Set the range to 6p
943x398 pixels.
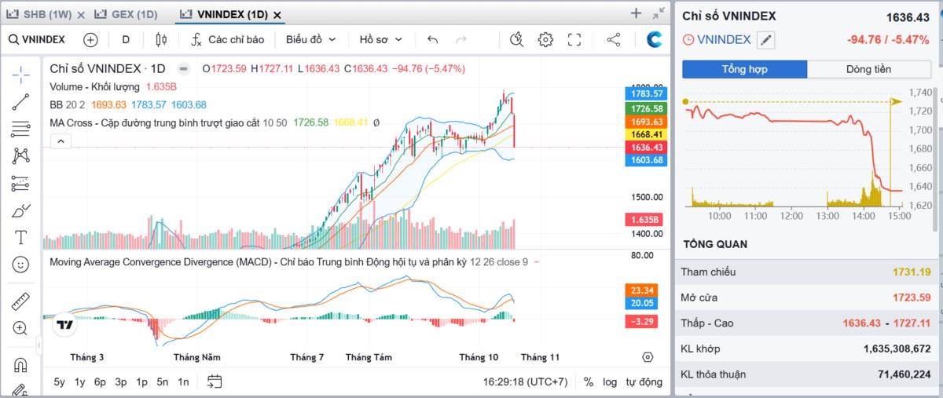pyautogui.click(x=100, y=382)
